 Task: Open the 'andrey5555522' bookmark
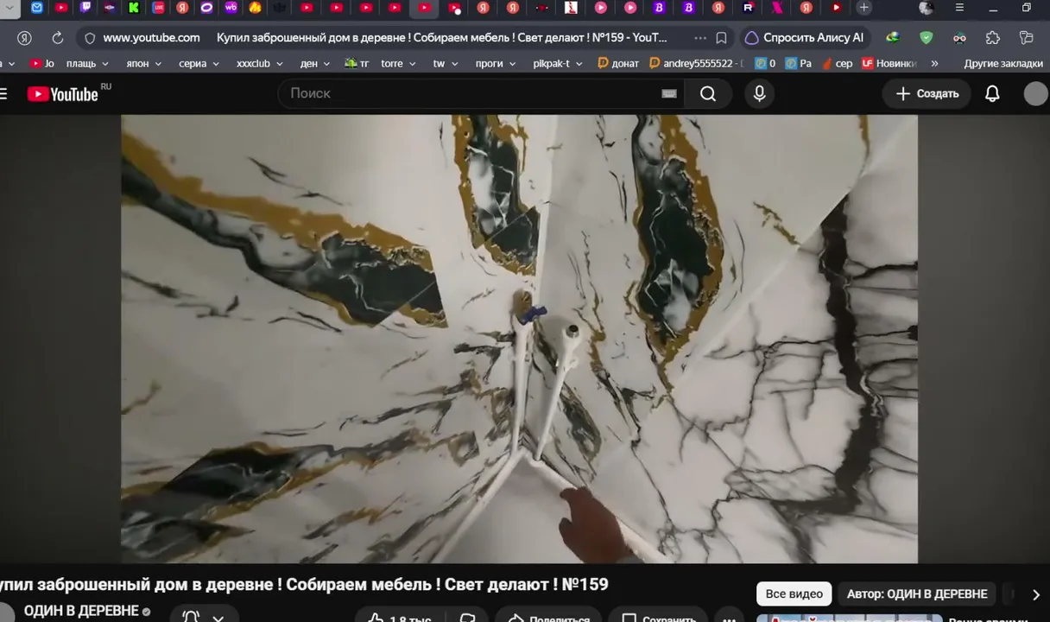tap(696, 64)
